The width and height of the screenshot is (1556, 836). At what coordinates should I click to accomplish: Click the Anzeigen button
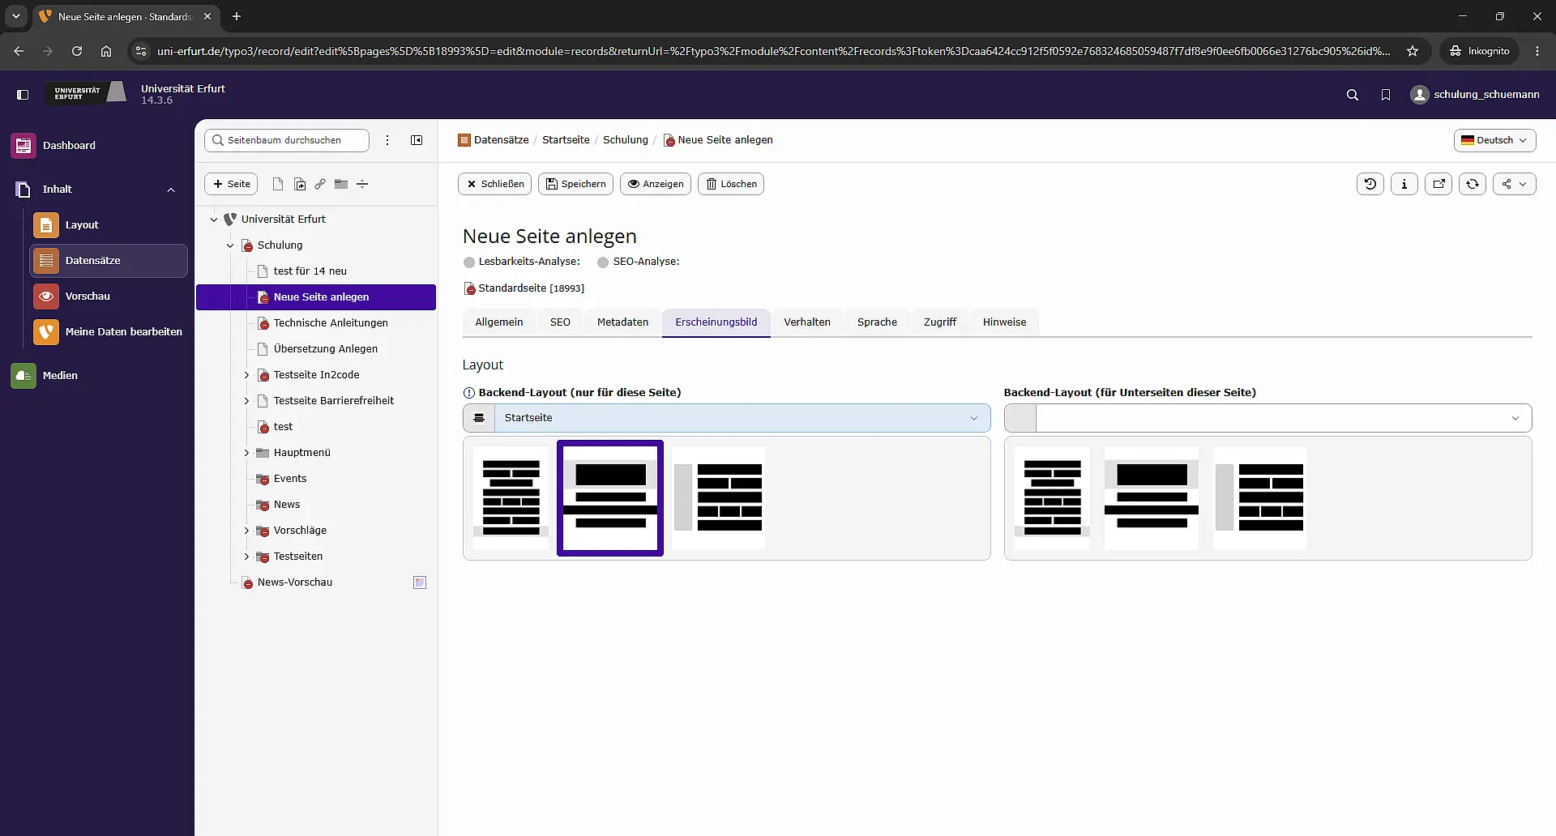pos(656,184)
